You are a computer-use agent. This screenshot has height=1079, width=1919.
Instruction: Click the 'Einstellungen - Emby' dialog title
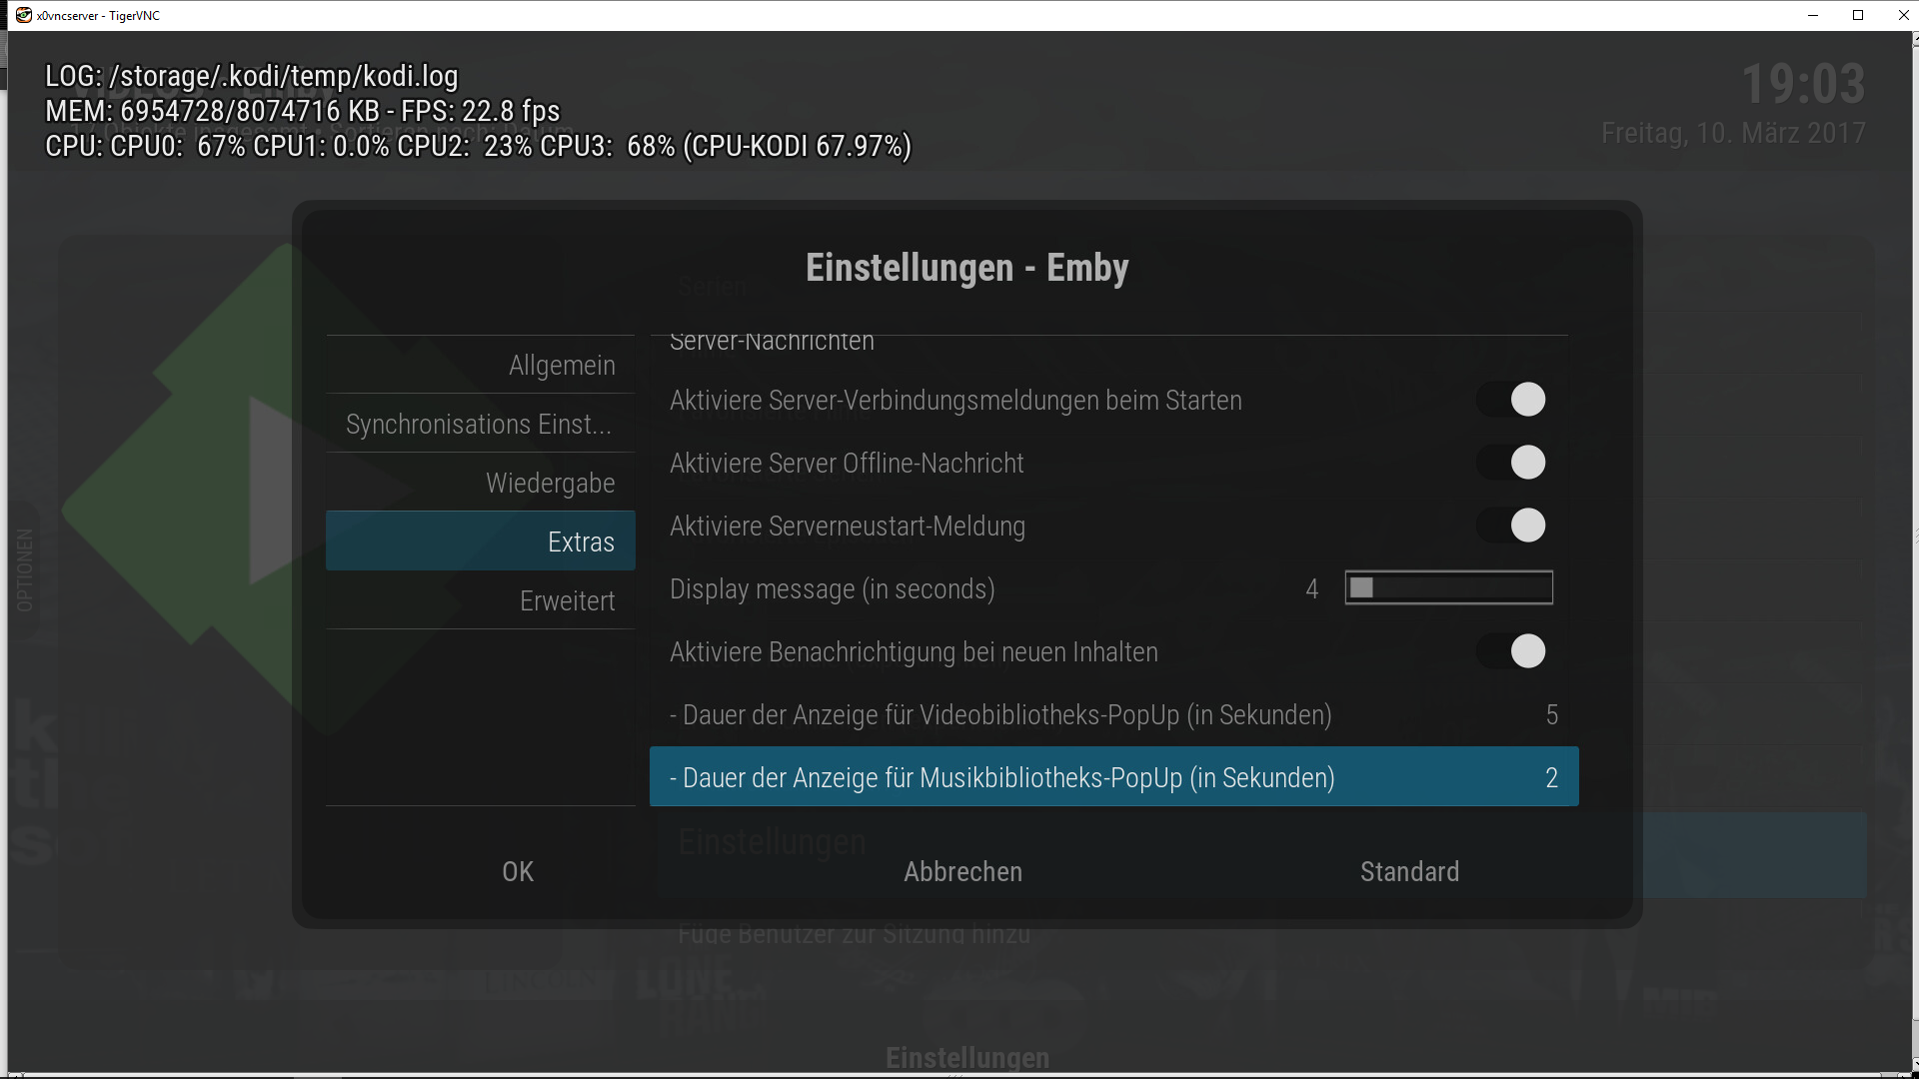[967, 268]
